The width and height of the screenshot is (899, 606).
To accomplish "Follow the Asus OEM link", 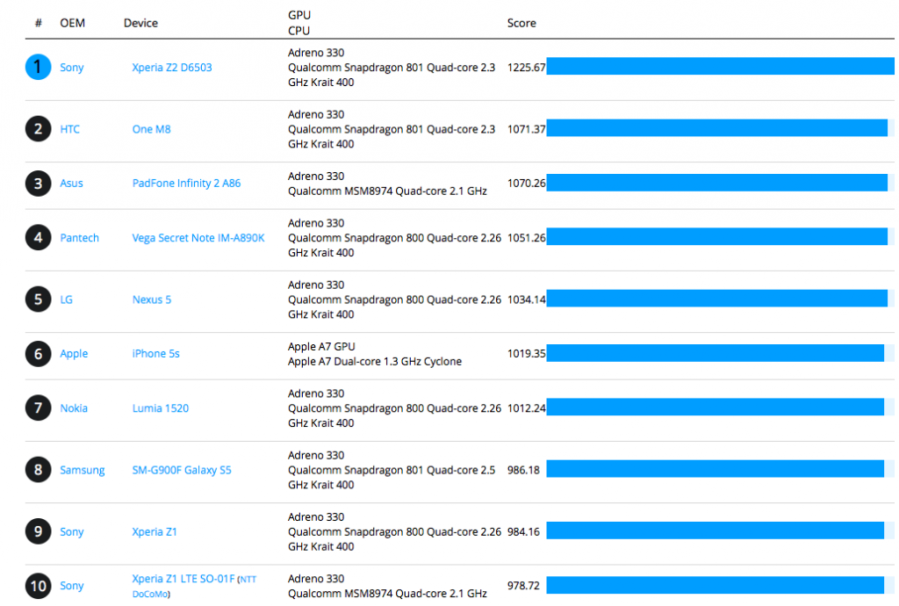I will (x=72, y=184).
